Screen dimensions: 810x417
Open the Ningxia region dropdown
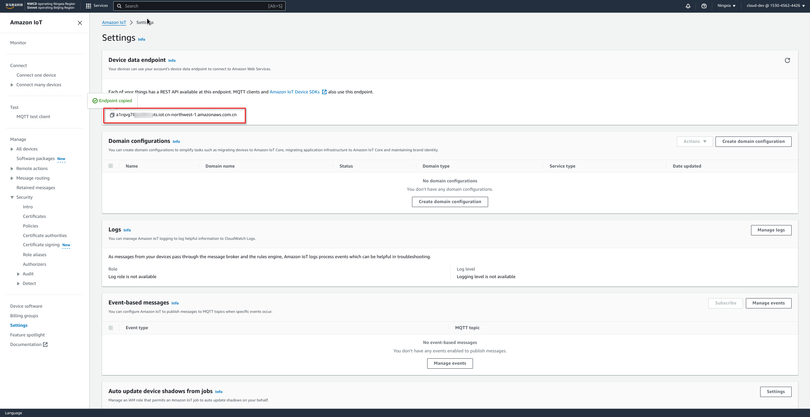(x=726, y=6)
